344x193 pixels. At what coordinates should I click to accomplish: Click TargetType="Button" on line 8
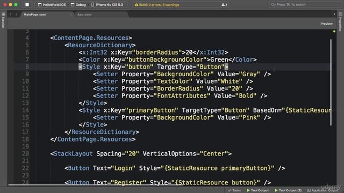[191, 66]
